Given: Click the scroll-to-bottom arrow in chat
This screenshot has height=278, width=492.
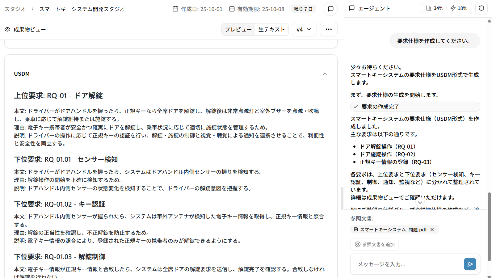Looking at the screenshot, I should coord(420,202).
